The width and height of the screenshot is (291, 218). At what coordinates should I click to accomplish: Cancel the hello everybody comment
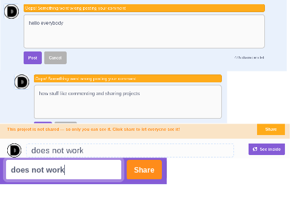[55, 58]
